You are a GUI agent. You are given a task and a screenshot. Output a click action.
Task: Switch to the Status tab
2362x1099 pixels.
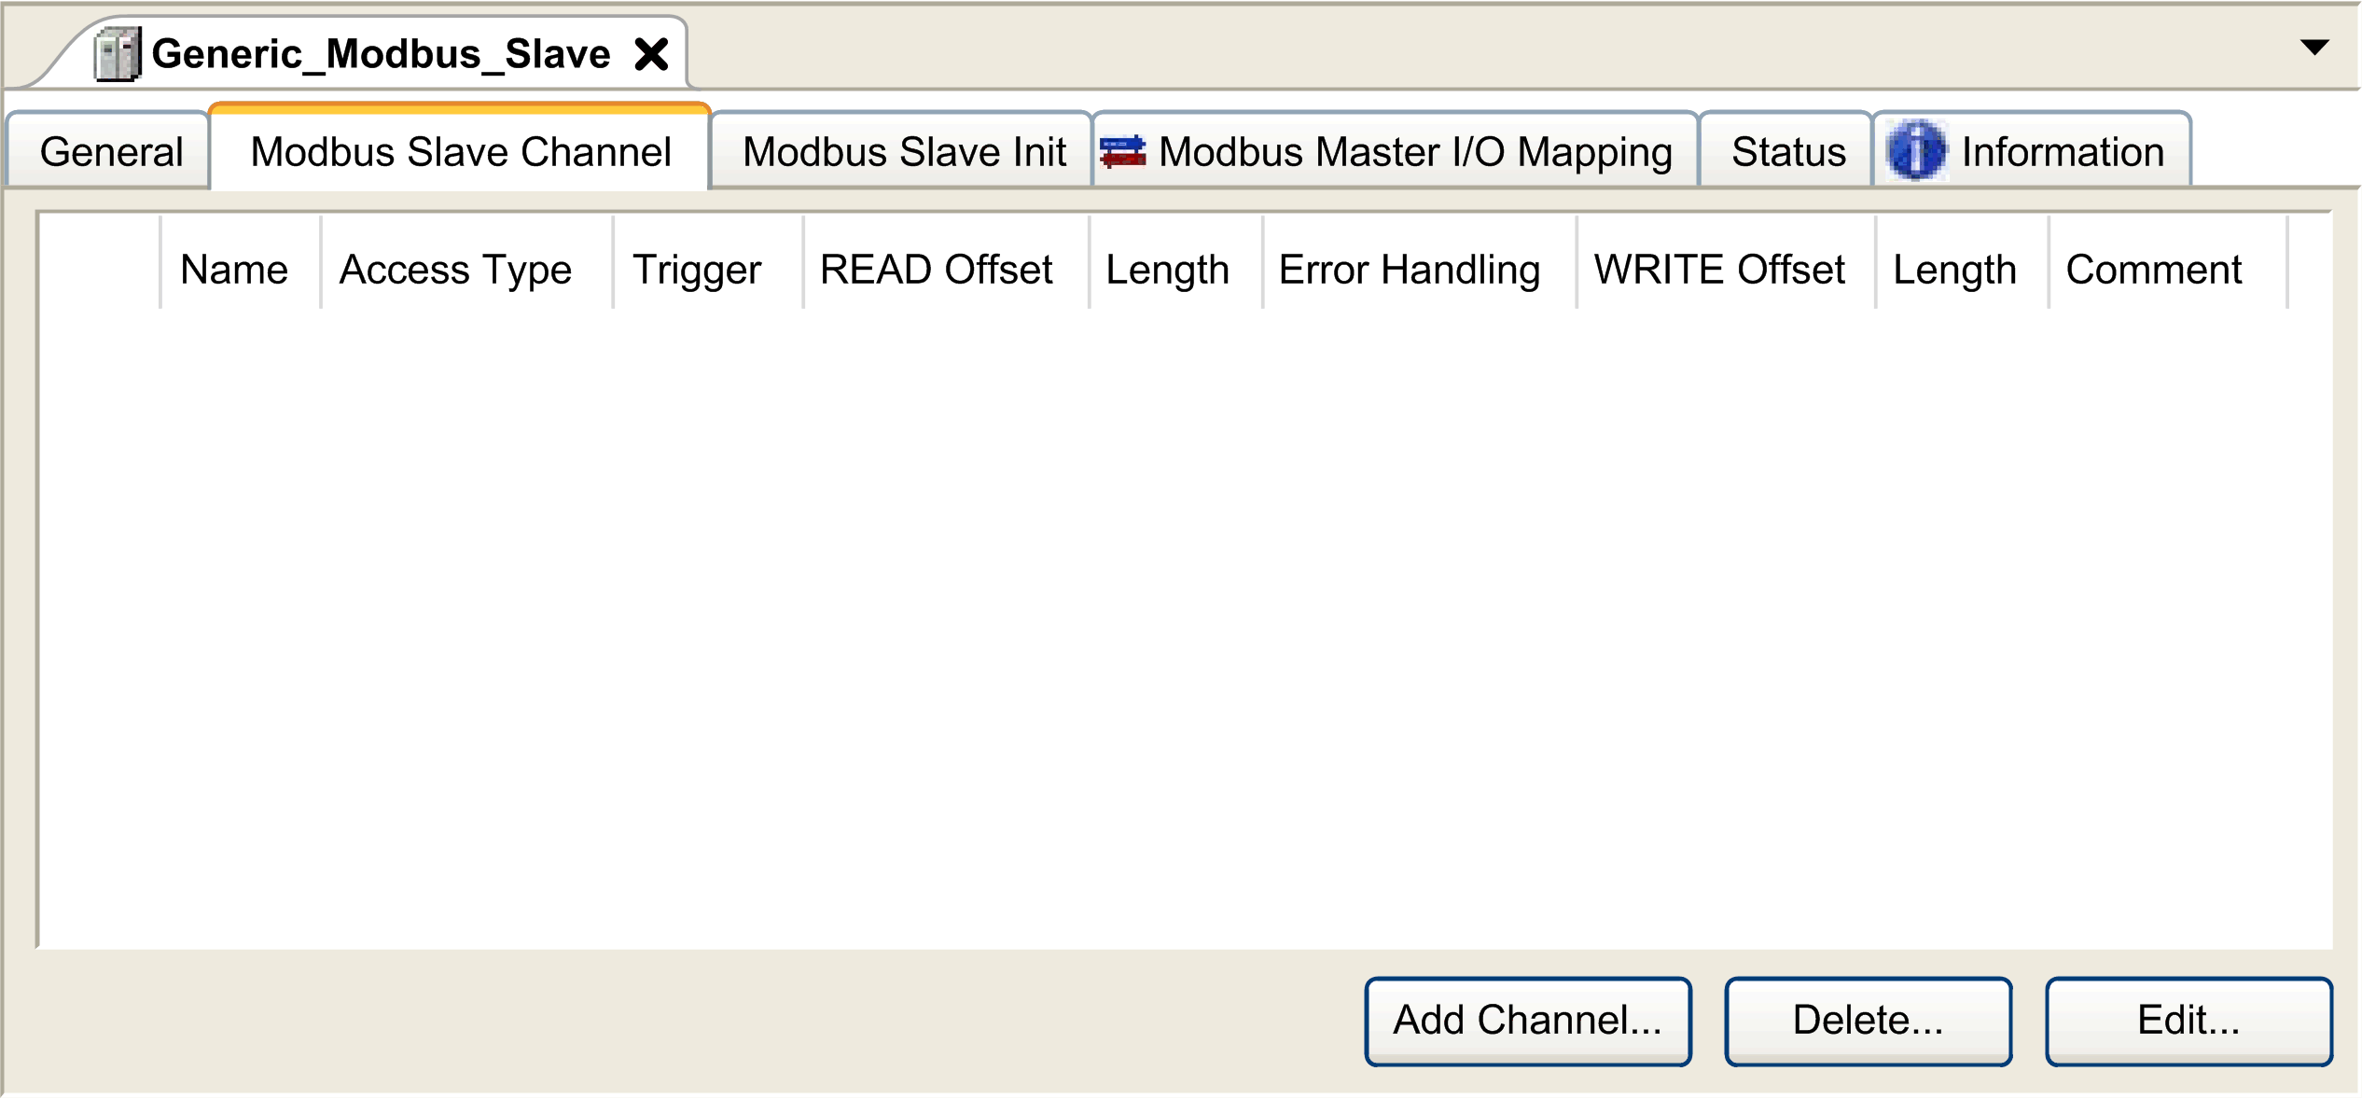(x=1786, y=150)
